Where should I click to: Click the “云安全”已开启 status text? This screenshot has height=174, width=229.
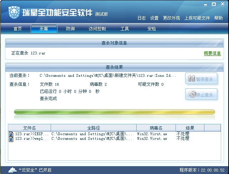click(x=35, y=170)
